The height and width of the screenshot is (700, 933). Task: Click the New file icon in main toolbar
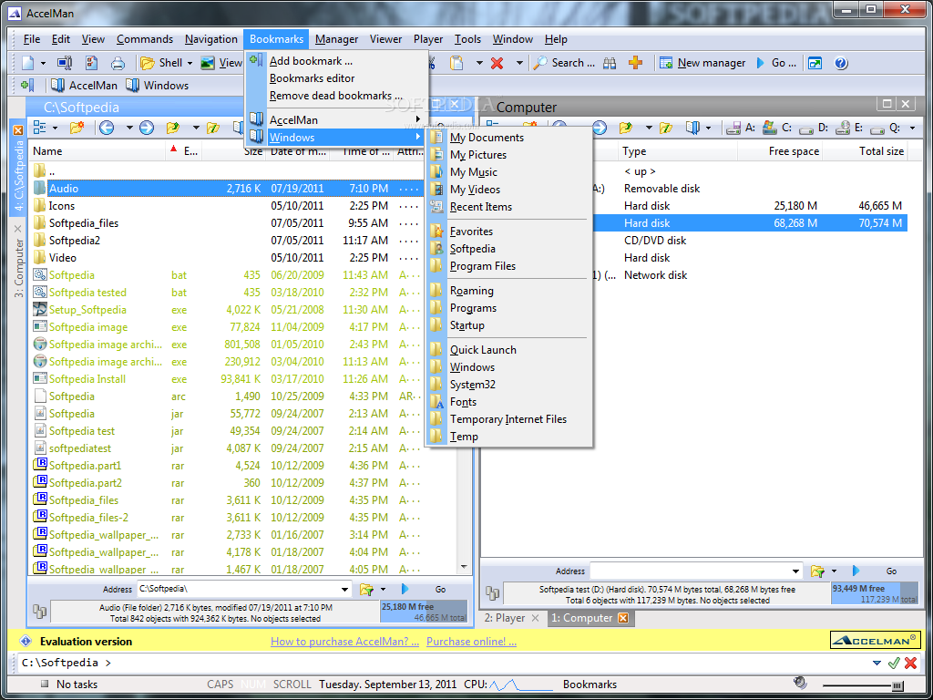point(28,63)
